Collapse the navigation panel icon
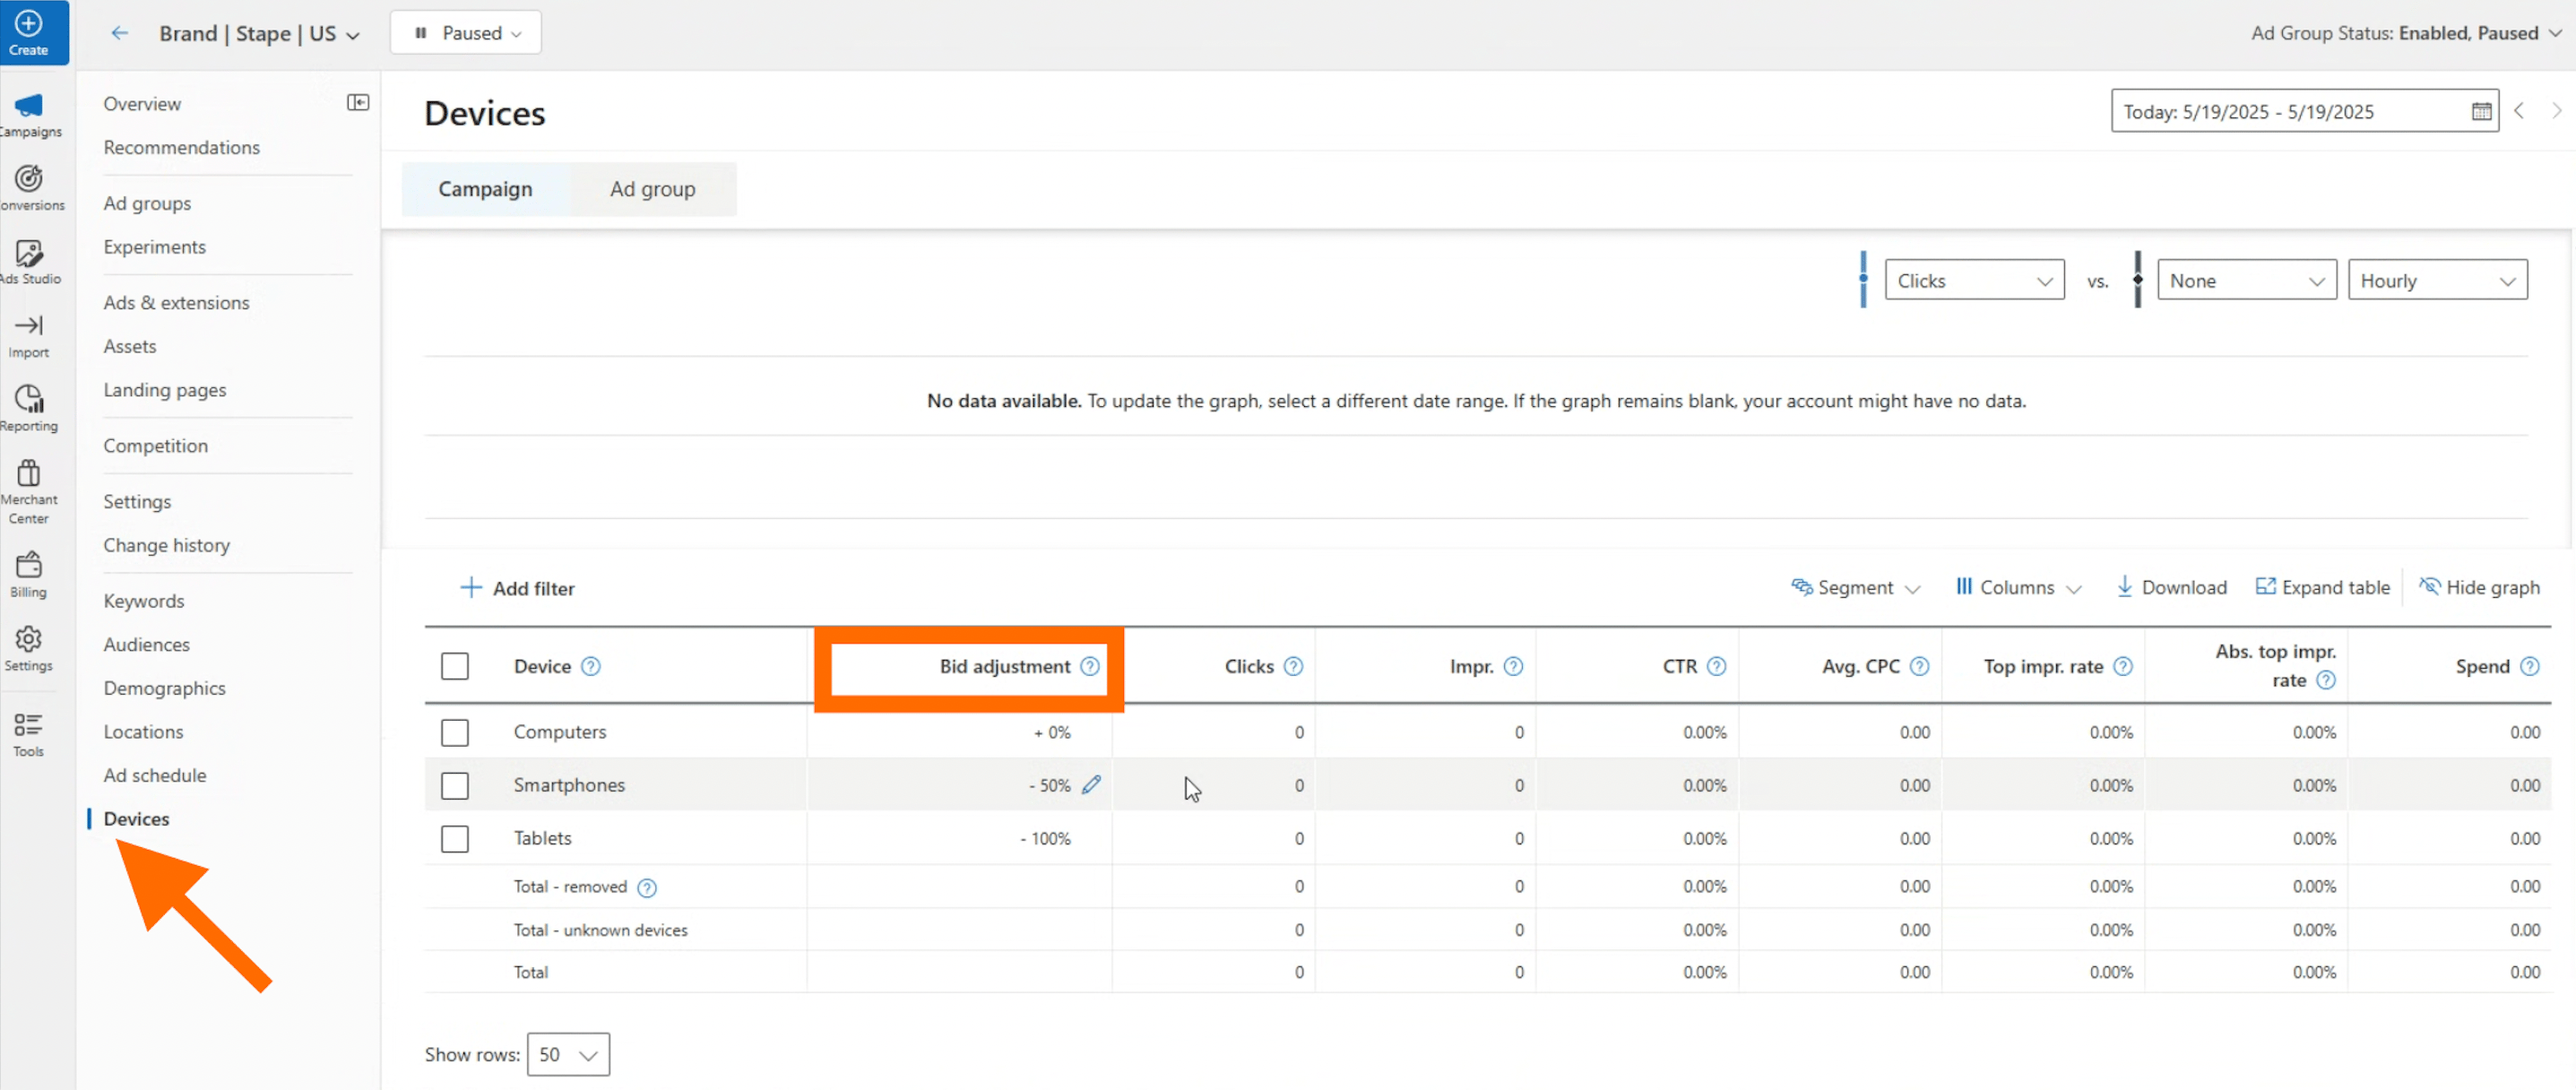 (x=358, y=103)
